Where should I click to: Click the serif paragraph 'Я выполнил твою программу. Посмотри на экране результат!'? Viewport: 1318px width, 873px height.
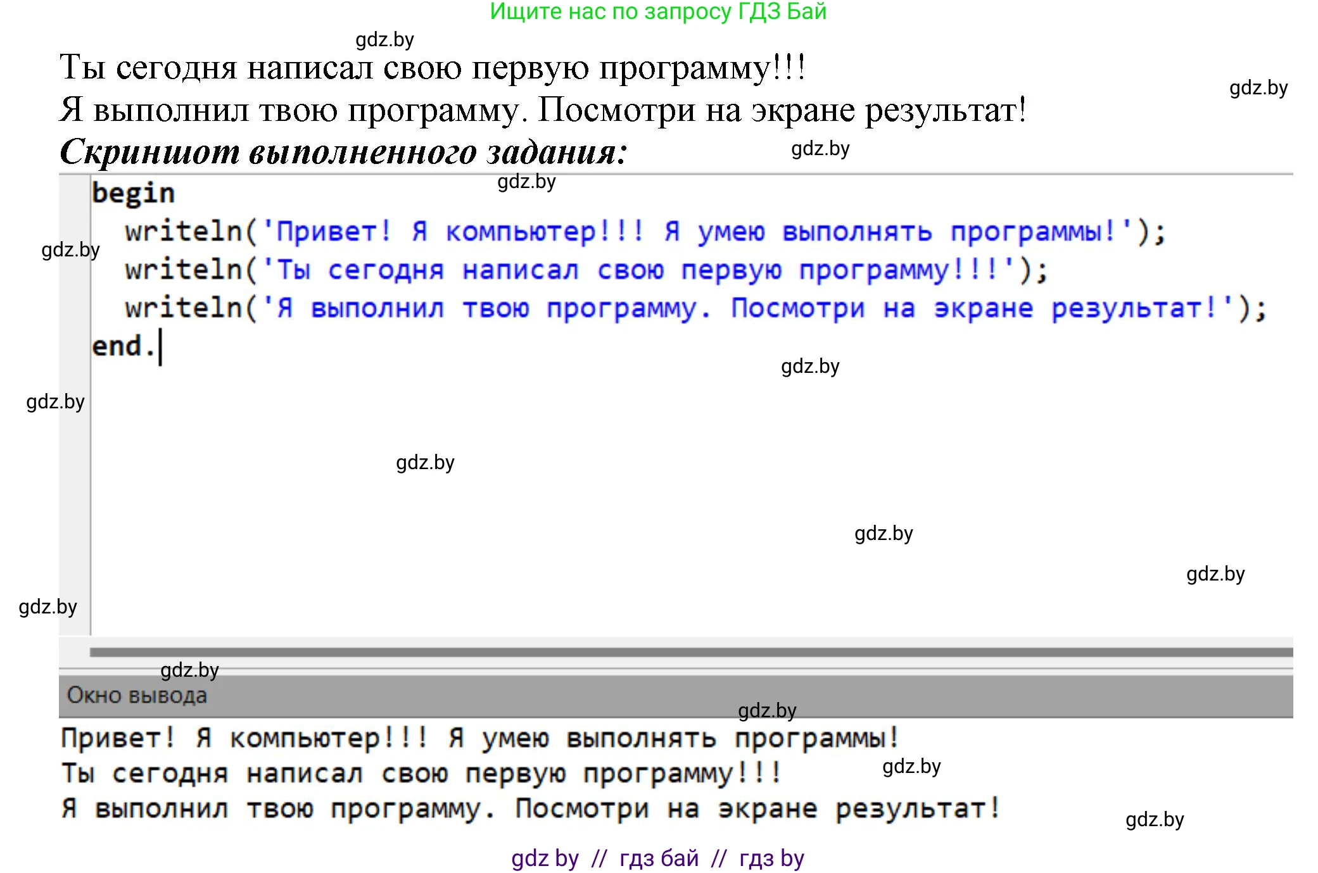click(x=542, y=110)
